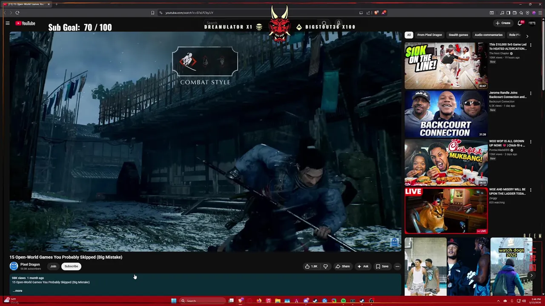Open options for 'Jerome Randle Joins' video

[x=531, y=93]
